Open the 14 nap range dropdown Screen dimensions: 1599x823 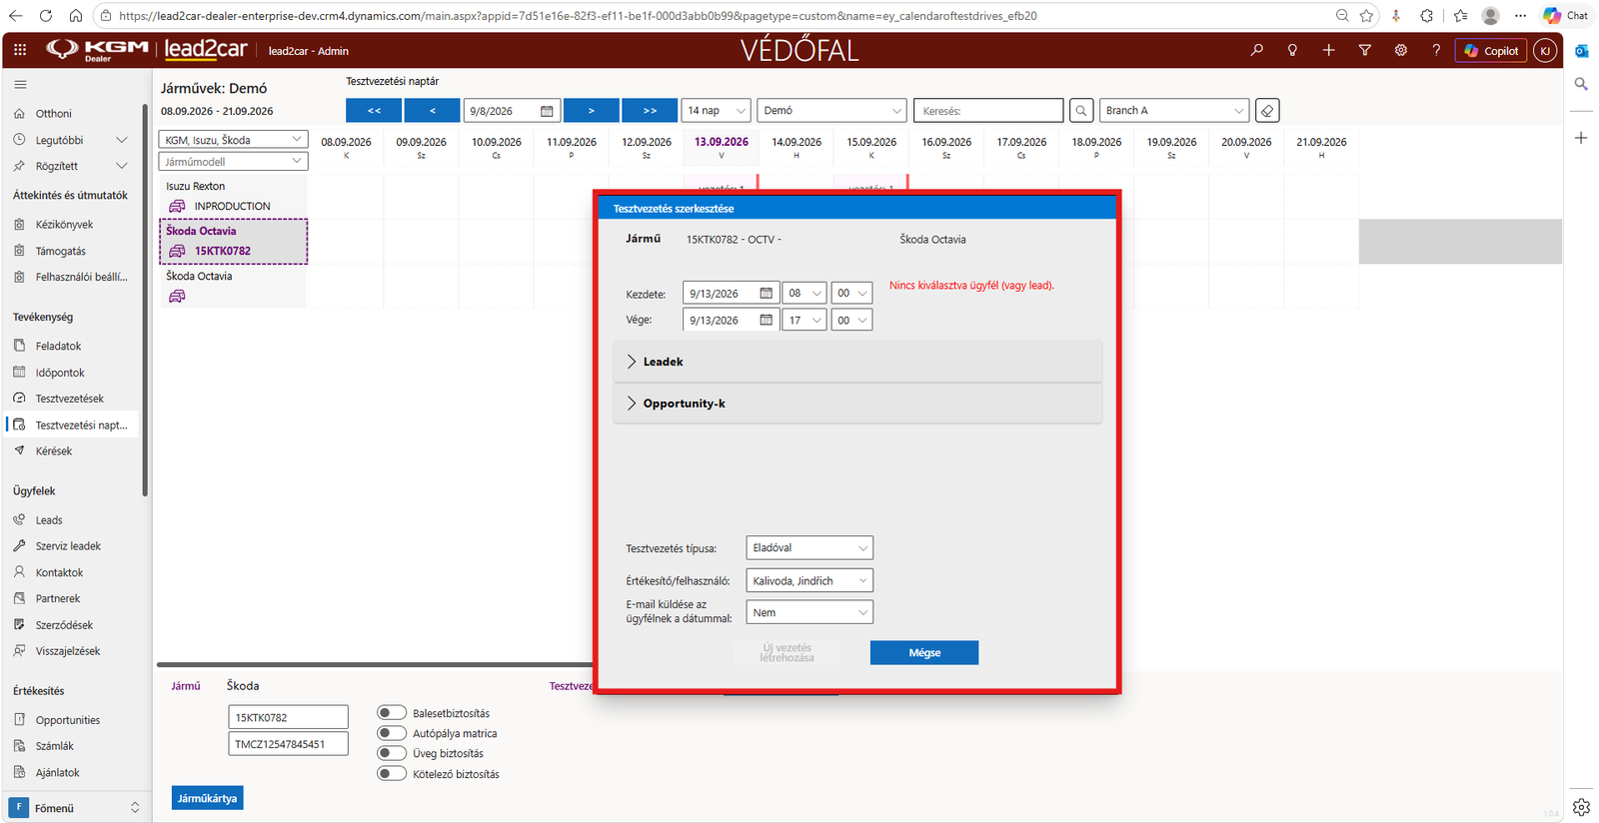[716, 111]
